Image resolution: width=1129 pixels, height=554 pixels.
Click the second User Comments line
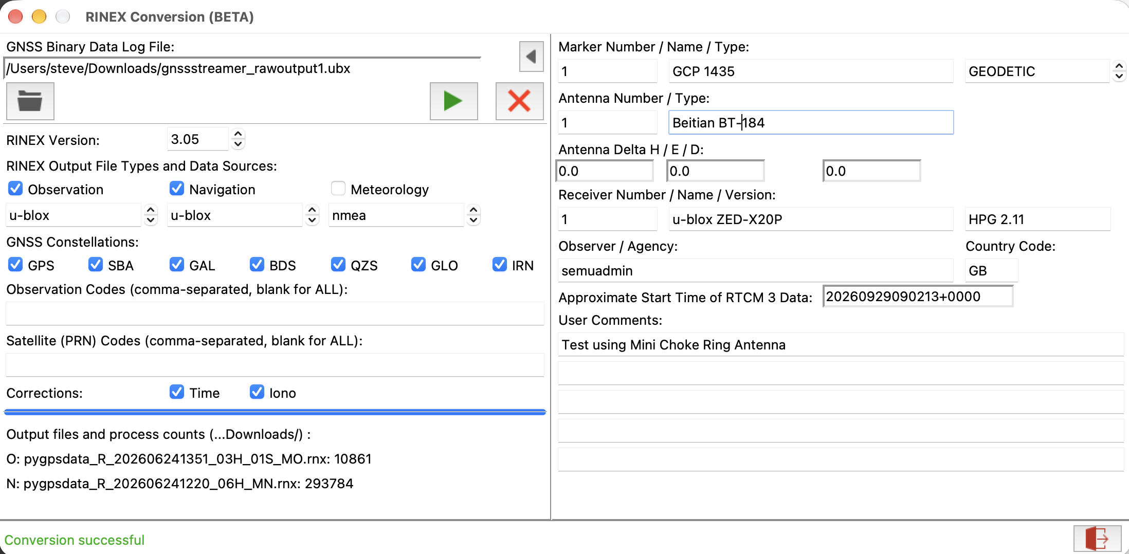tap(841, 373)
